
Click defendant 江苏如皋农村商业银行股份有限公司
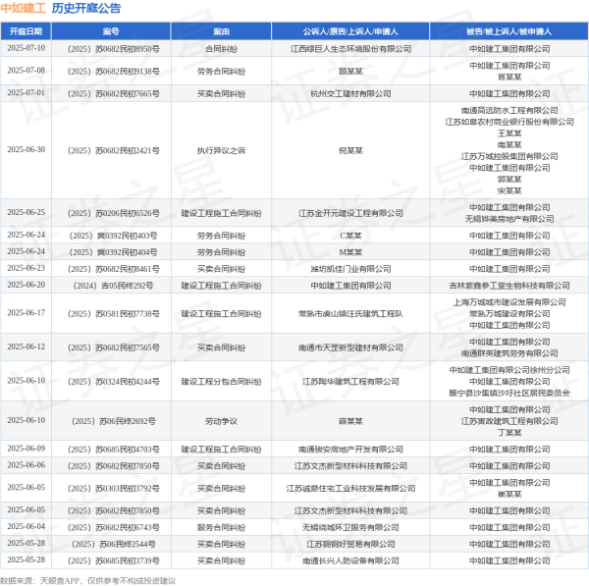point(509,122)
